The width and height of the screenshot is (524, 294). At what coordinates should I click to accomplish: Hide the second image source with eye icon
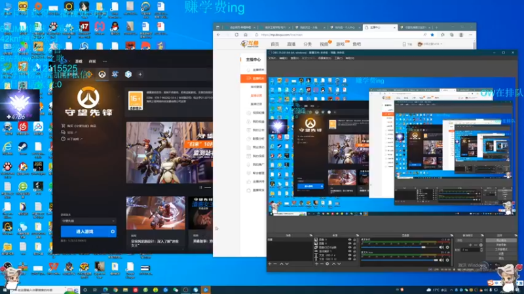350,243
